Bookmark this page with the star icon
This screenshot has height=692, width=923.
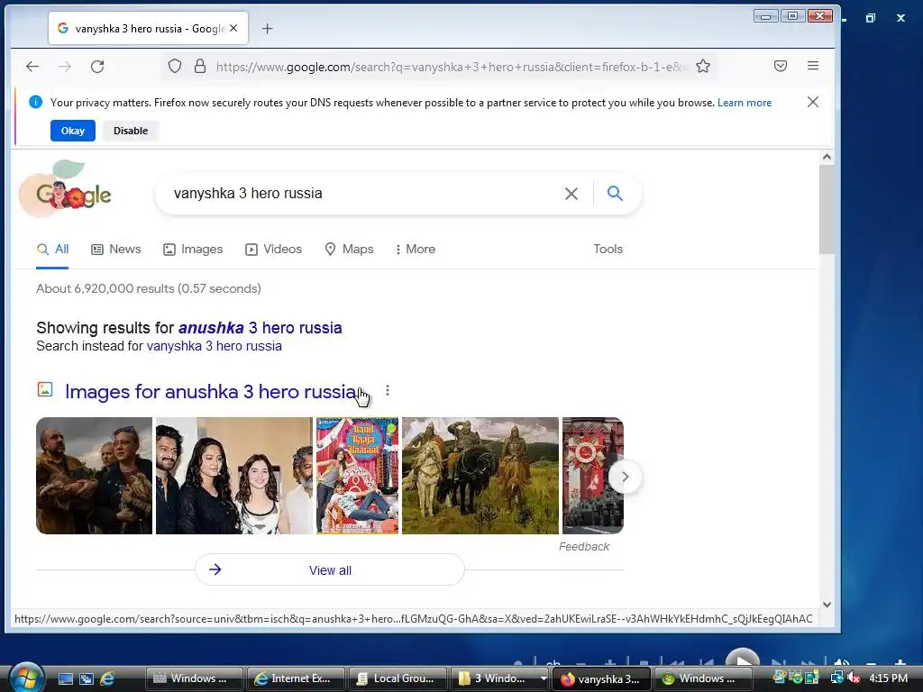click(x=703, y=67)
